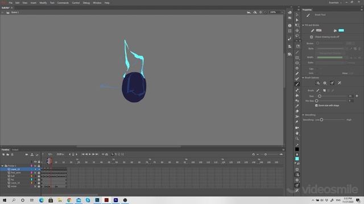The width and height of the screenshot is (364, 204).
Task: Click the brush Size value field
Action: point(351,96)
